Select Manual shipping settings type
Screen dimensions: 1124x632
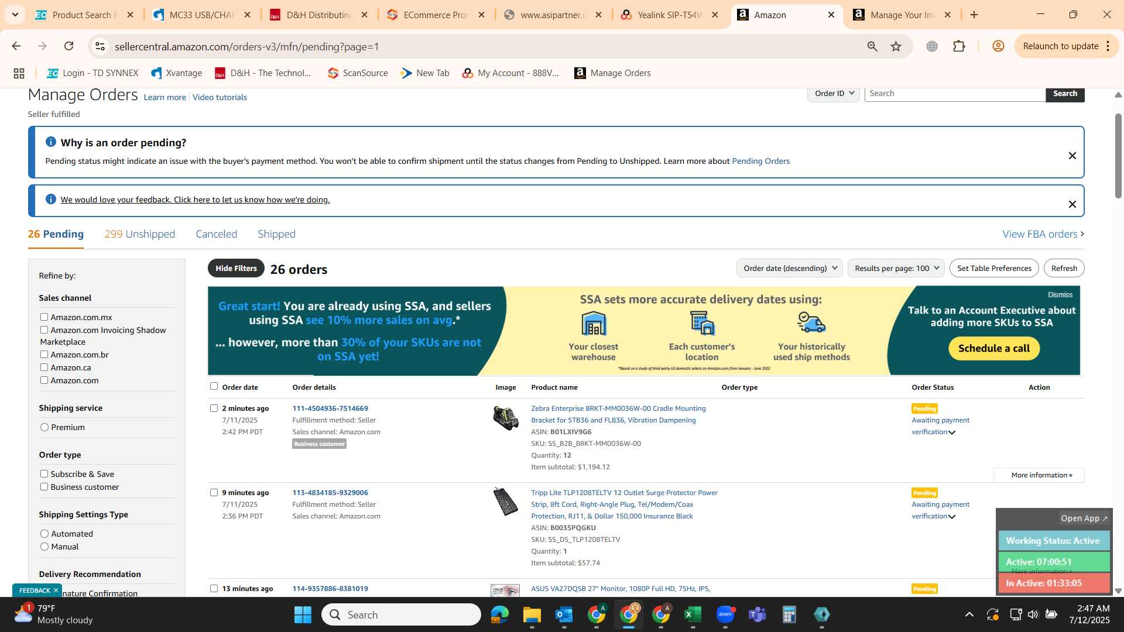[44, 547]
